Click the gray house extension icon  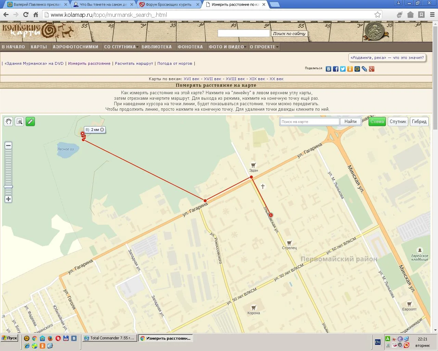pyautogui.click(x=411, y=14)
